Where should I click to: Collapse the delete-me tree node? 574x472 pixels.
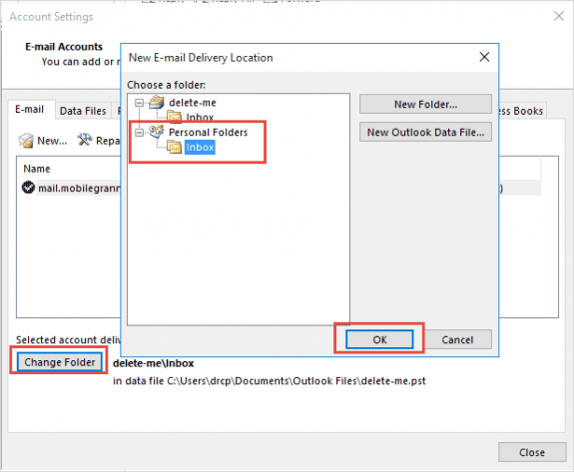tap(139, 103)
